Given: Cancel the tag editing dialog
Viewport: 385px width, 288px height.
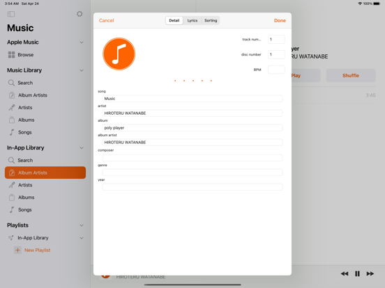Looking at the screenshot, I should [x=106, y=21].
